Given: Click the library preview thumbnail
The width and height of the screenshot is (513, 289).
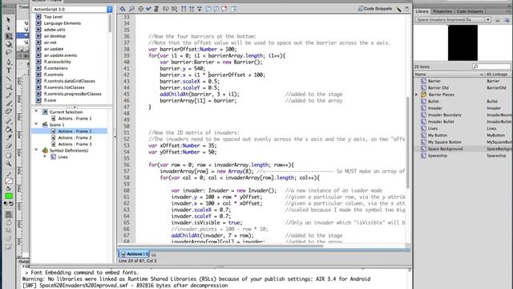Looking at the screenshot, I should tap(463, 43).
